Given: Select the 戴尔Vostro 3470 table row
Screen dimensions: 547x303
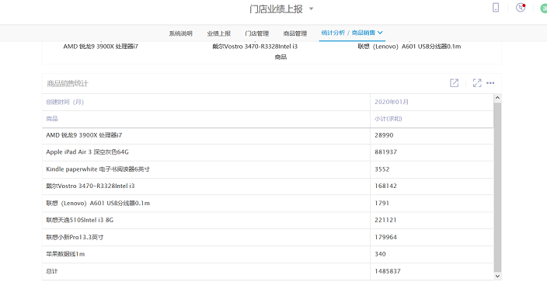Looking at the screenshot, I should 267,186.
